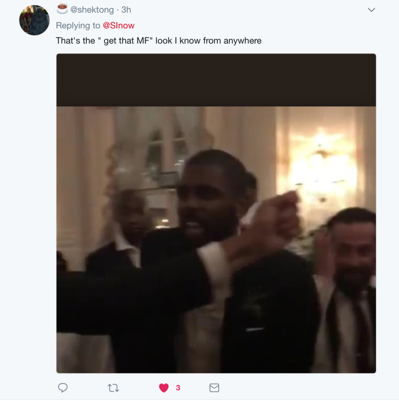Open the tweet options chevron dropdown
The width and height of the screenshot is (399, 401).
pos(372,10)
